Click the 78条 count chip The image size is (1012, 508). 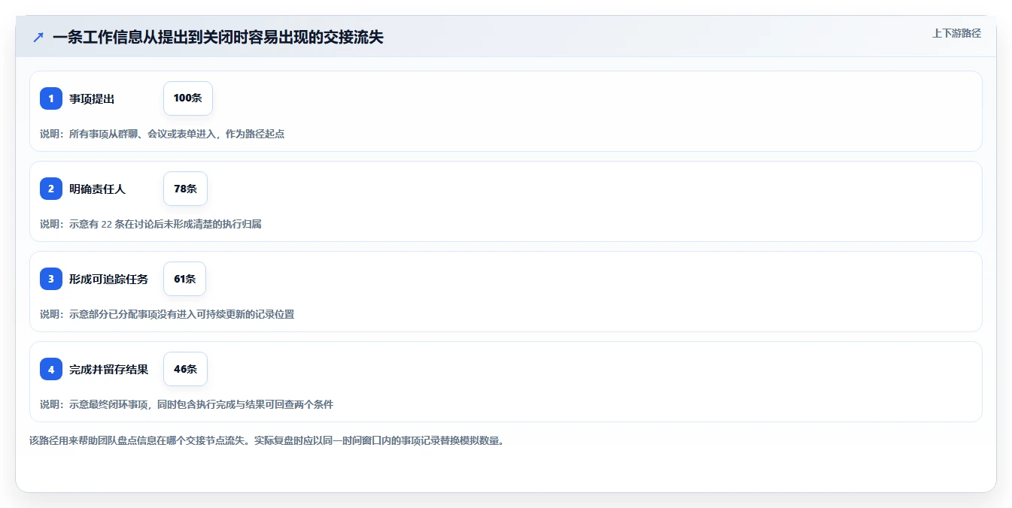tap(185, 189)
